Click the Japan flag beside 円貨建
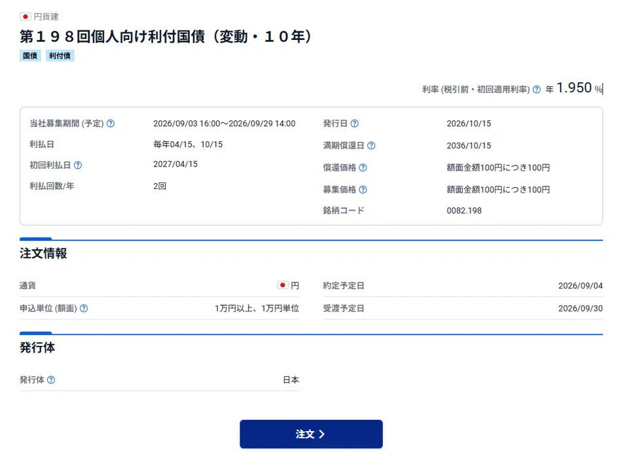Viewport: 631px width, 452px height. click(x=26, y=16)
